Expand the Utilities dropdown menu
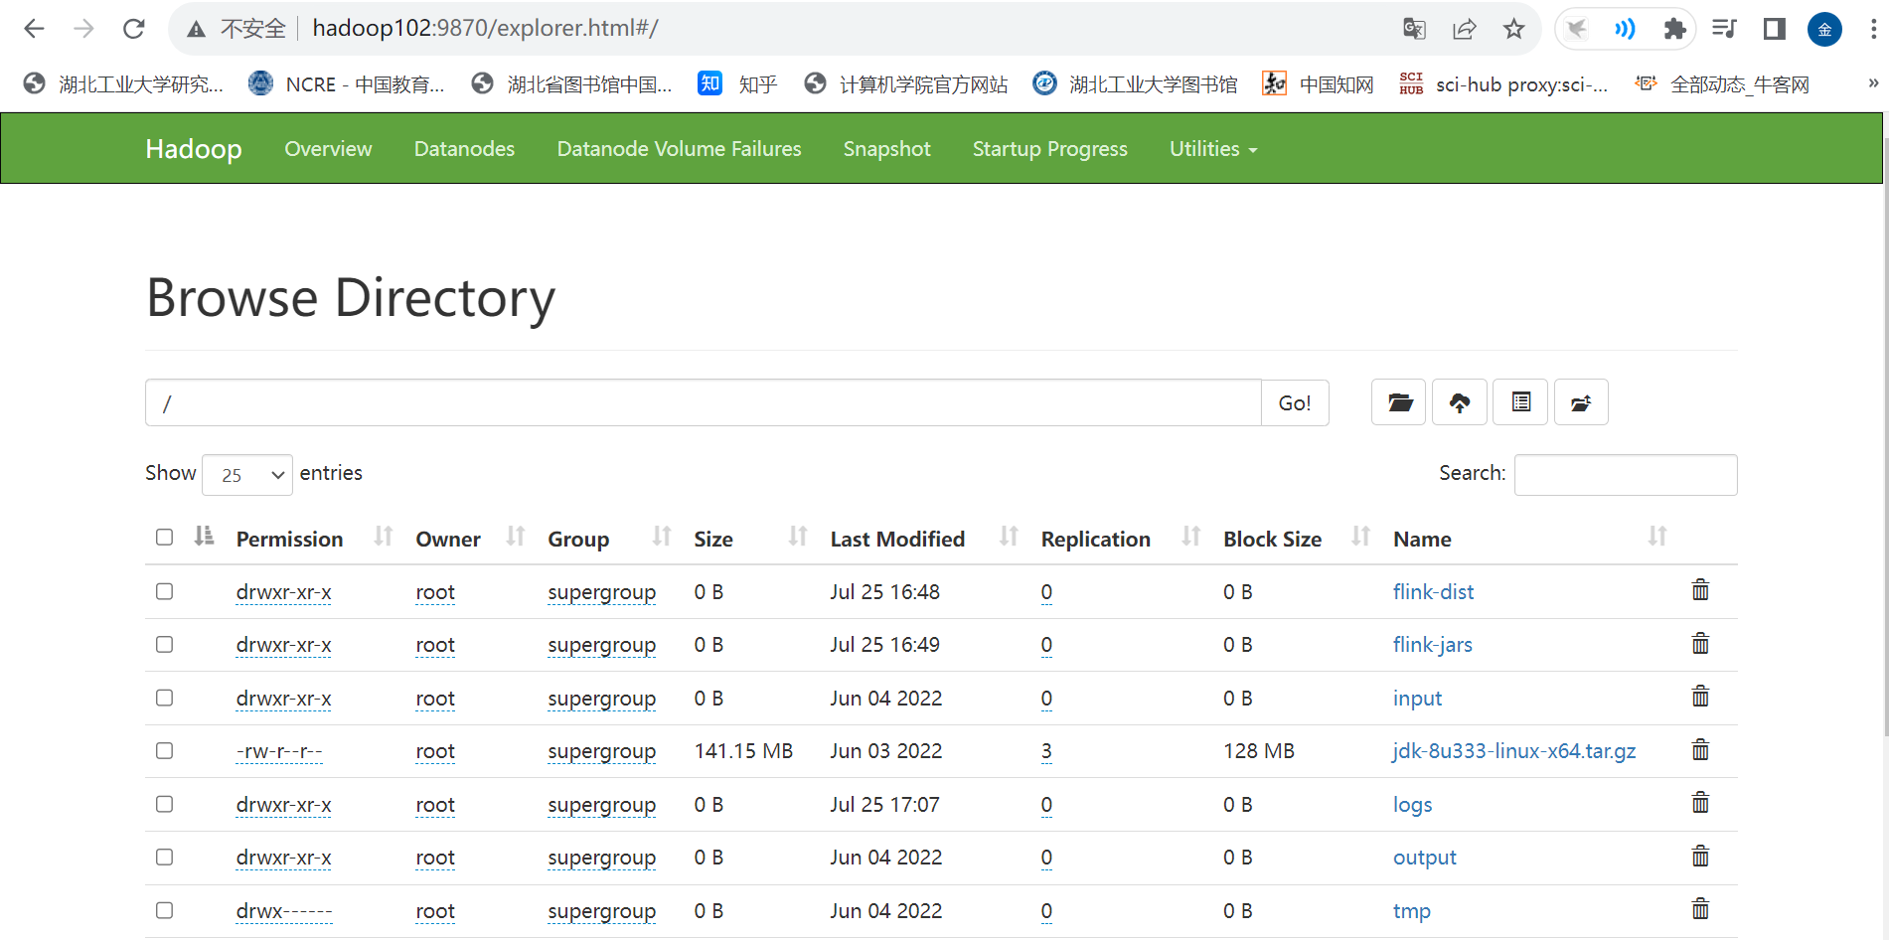 pyautogui.click(x=1213, y=149)
